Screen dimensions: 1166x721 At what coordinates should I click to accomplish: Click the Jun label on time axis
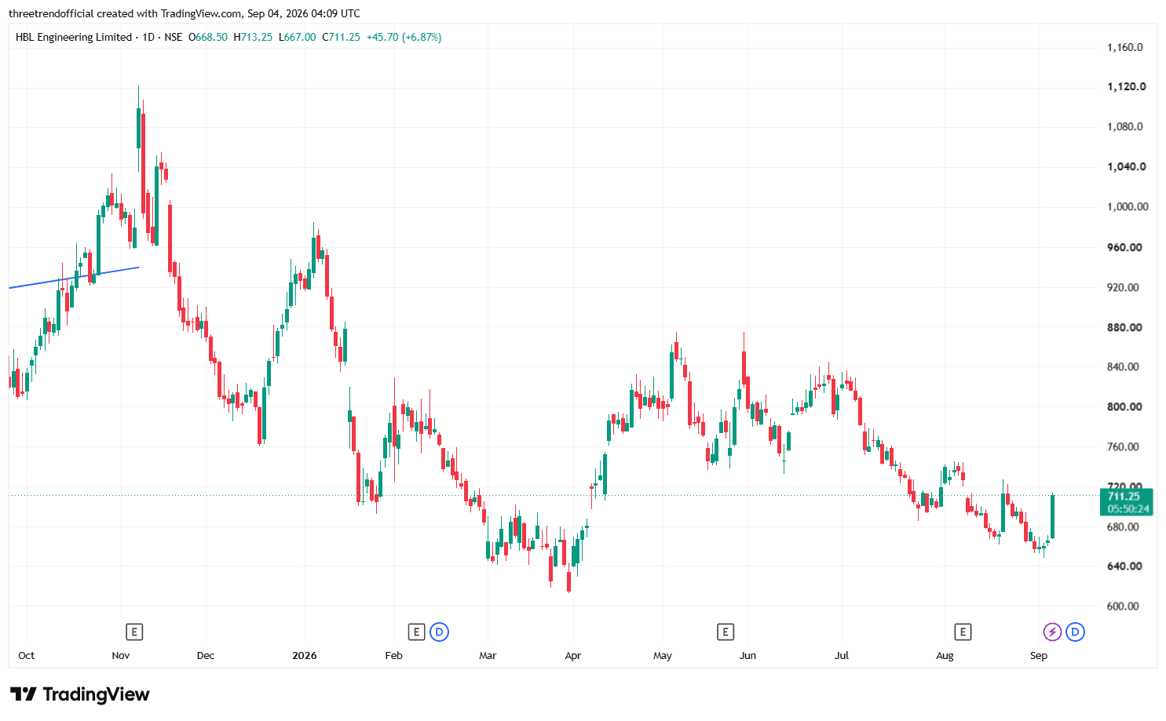[747, 655]
